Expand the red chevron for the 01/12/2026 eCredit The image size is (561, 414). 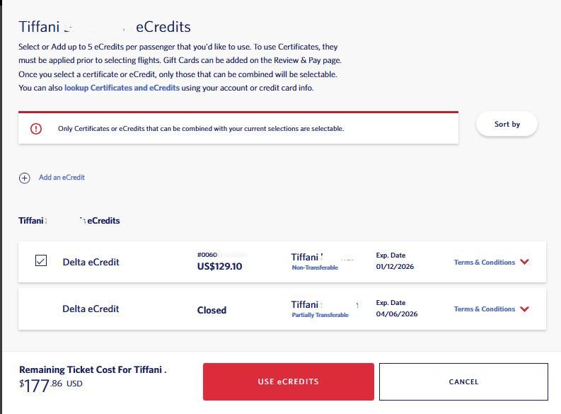(x=524, y=262)
